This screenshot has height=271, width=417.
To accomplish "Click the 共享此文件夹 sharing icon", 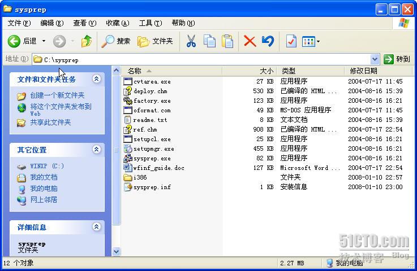I will (22, 123).
